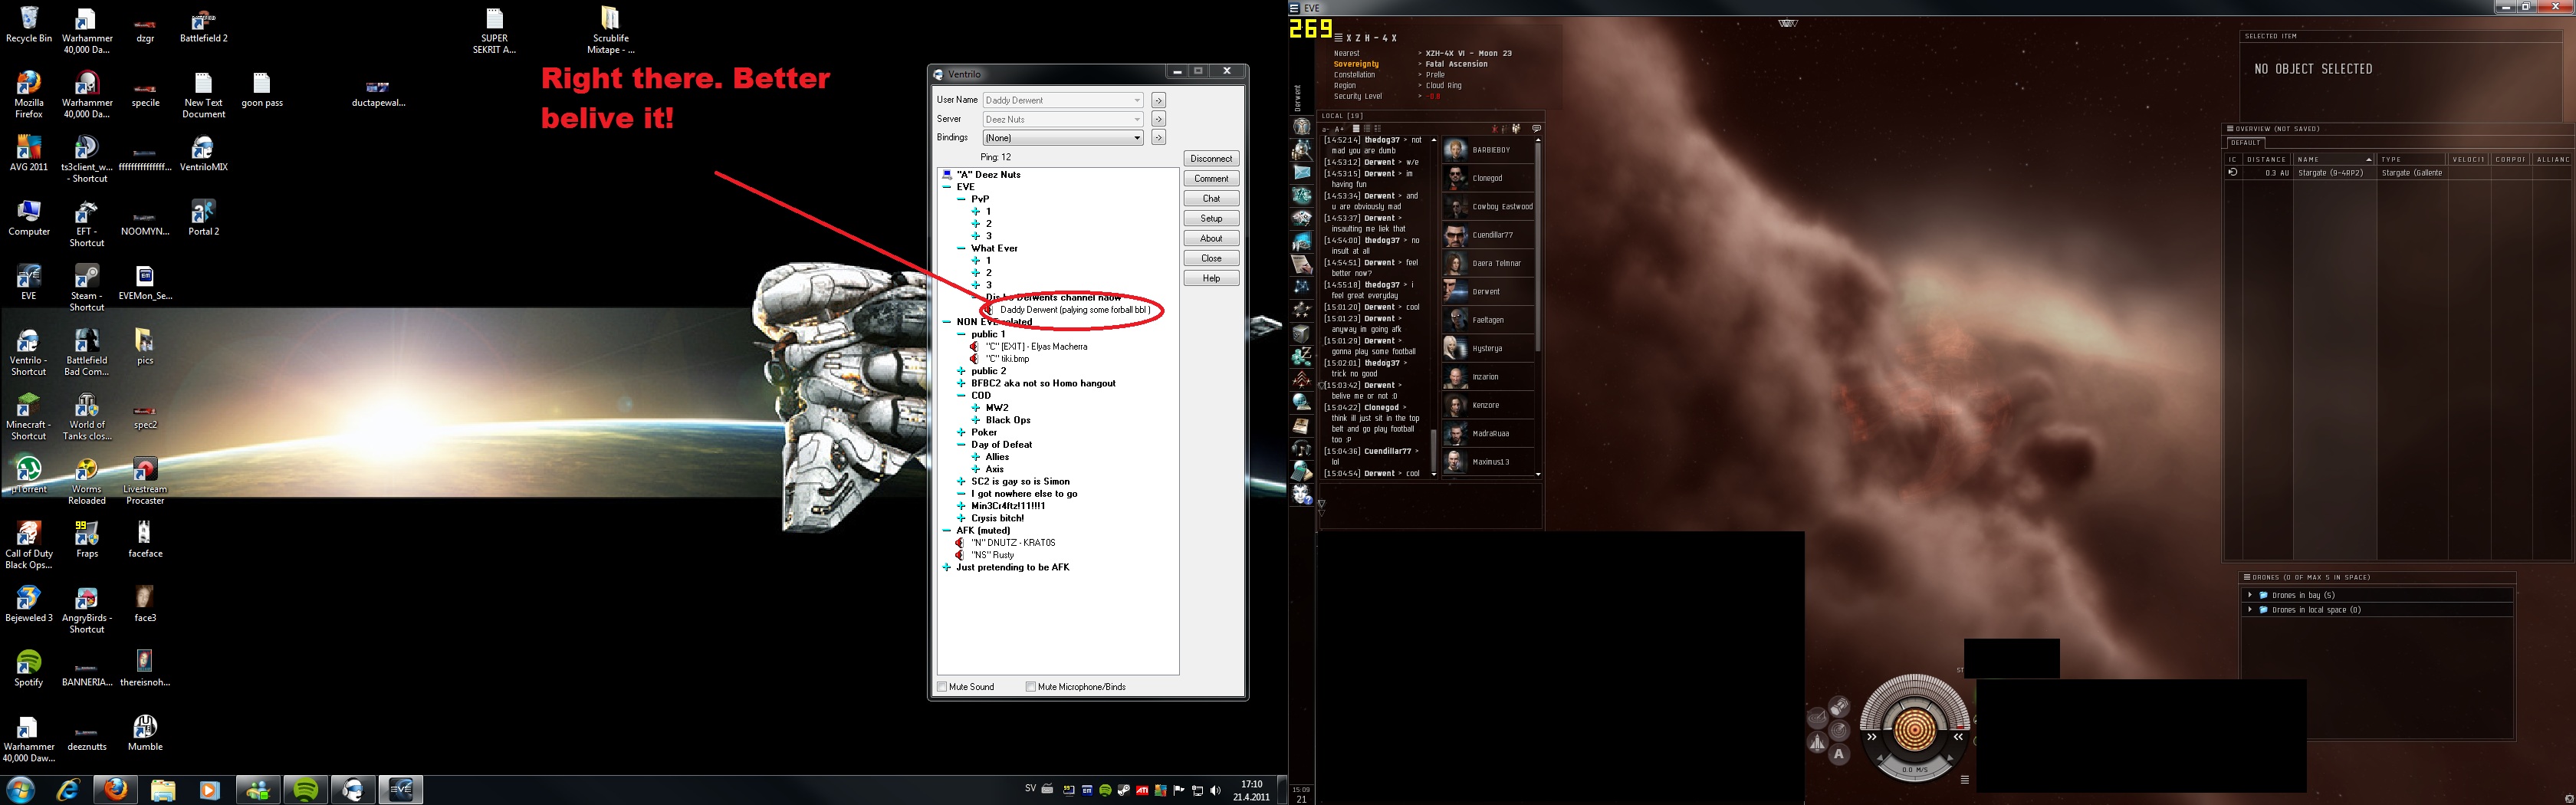Open the Windows Start menu
The height and width of the screenshot is (805, 2576).
tap(21, 789)
